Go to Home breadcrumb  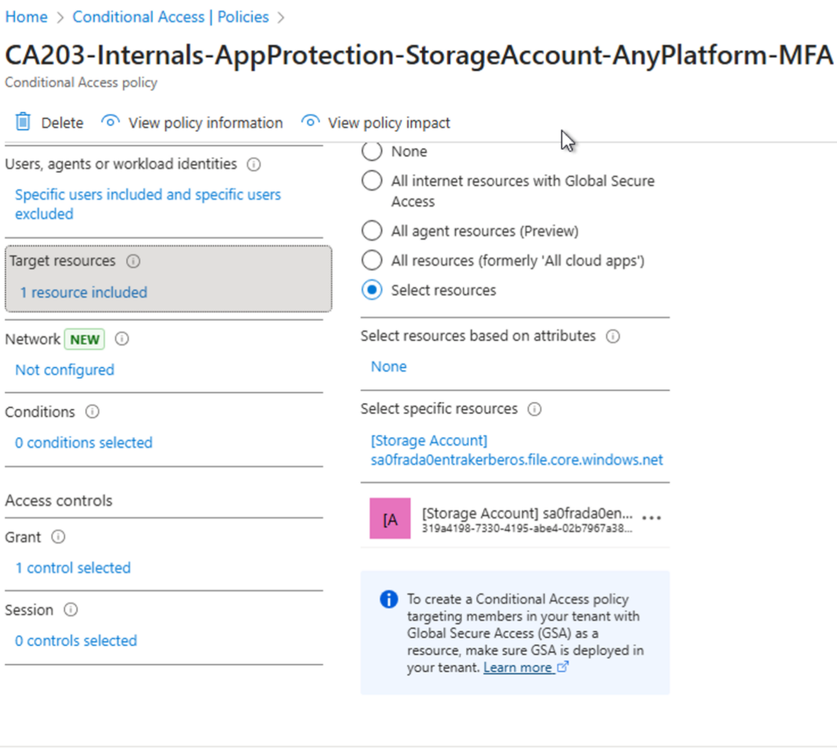26,16
